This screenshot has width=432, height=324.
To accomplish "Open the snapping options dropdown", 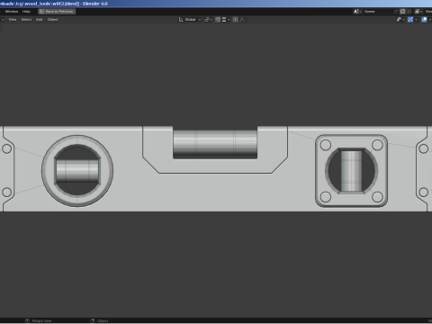I will pos(226,20).
